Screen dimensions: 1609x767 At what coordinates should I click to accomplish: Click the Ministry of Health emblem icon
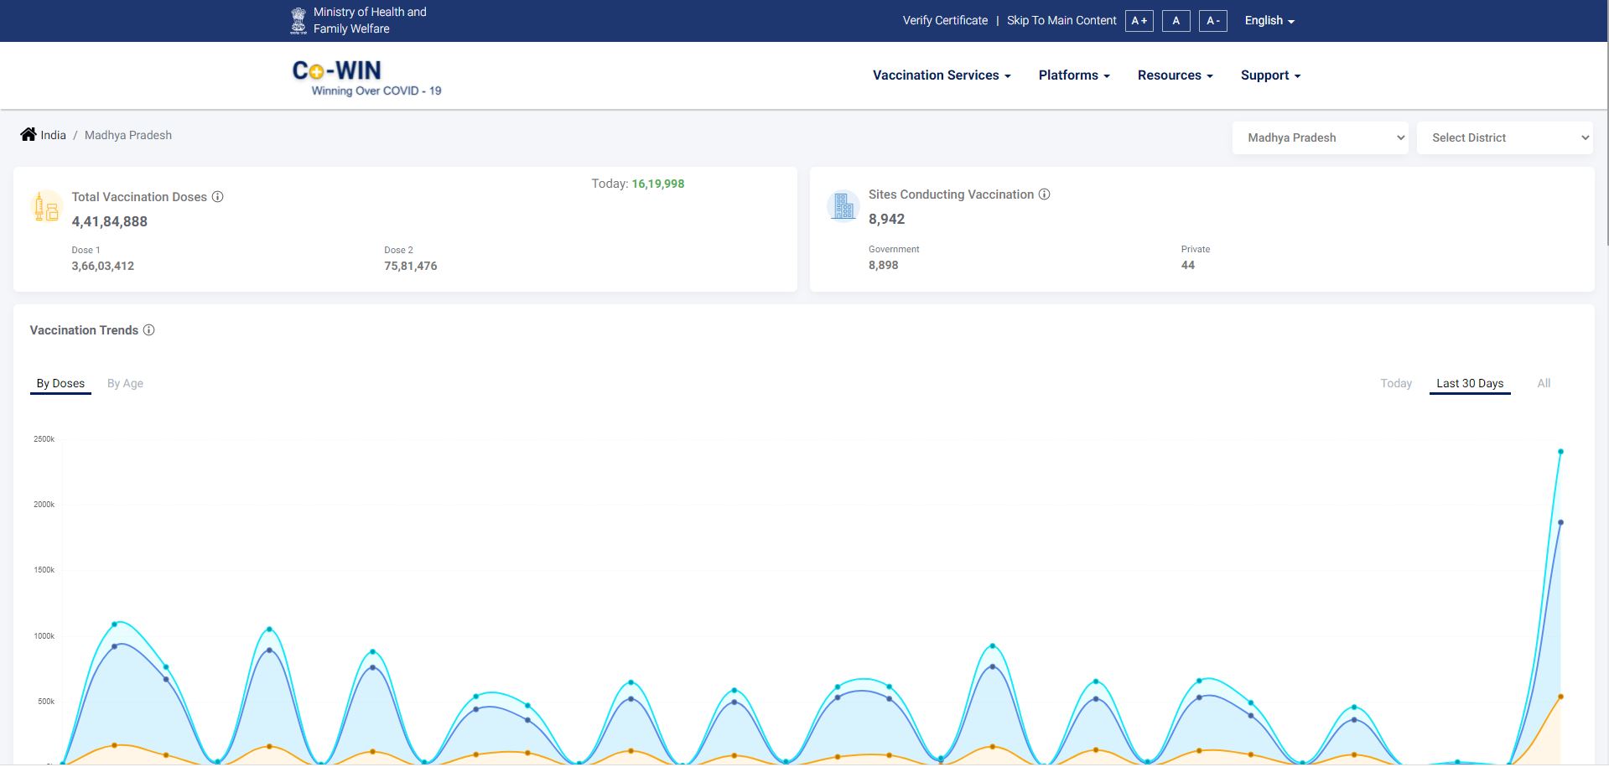point(298,20)
